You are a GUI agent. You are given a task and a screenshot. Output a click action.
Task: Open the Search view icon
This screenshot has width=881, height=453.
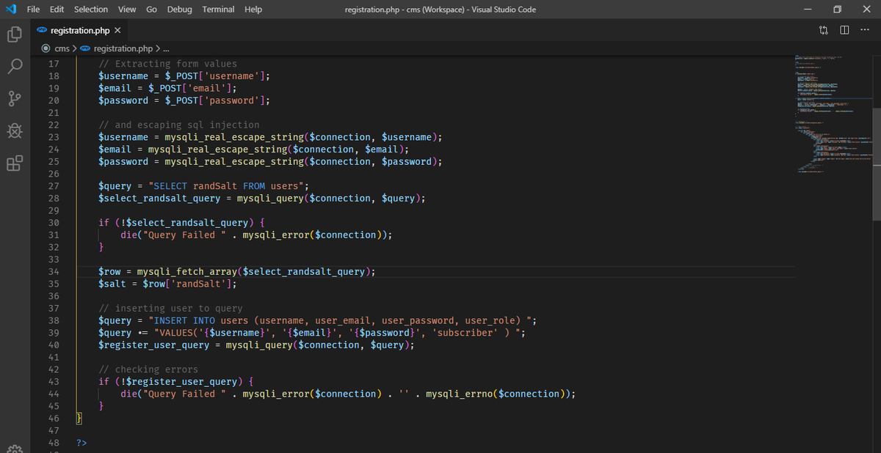[15, 67]
